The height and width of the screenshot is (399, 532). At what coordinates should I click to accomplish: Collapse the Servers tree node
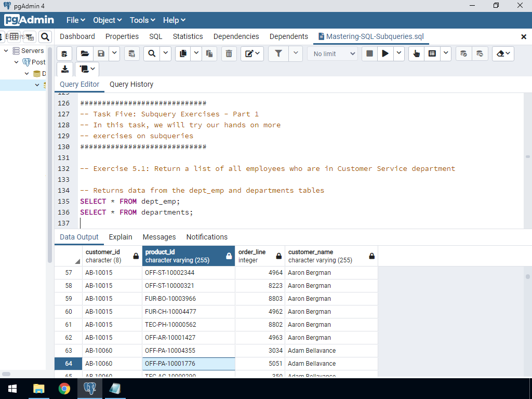[6, 51]
